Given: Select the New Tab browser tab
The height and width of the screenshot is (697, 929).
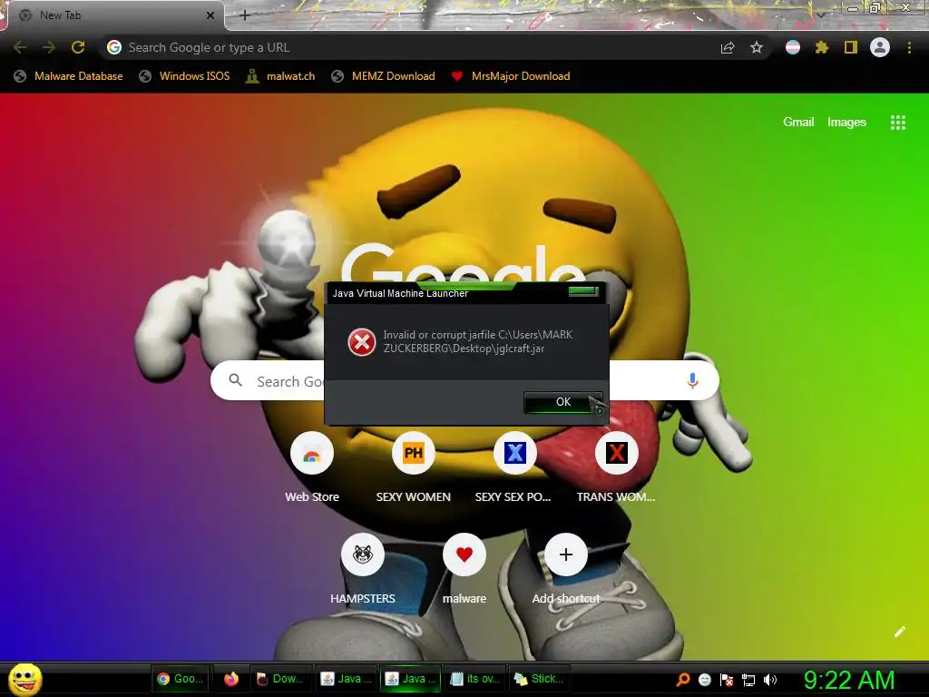Looking at the screenshot, I should tap(115, 15).
